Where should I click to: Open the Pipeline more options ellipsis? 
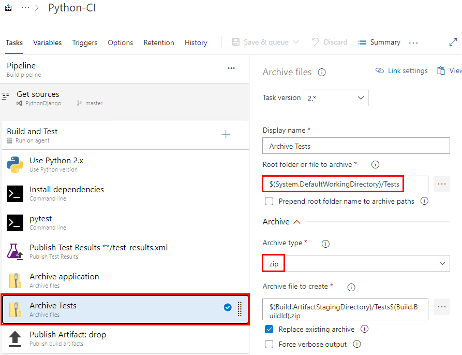231,68
